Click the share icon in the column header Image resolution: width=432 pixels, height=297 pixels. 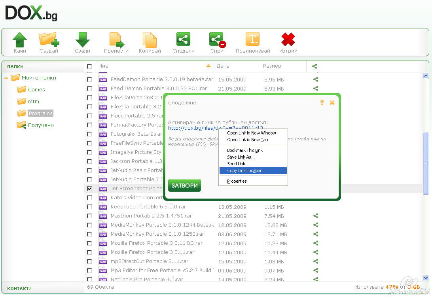click(315, 66)
